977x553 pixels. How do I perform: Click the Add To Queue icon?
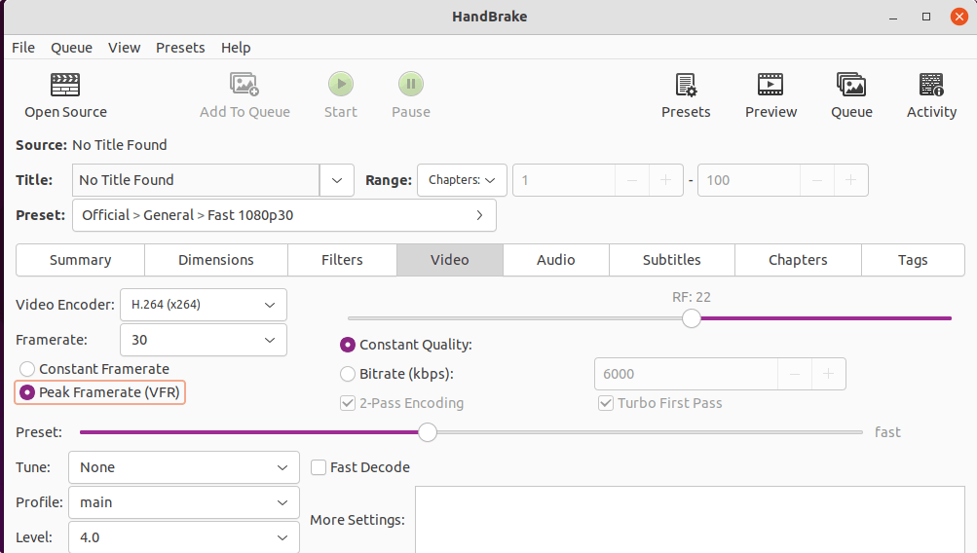(244, 85)
